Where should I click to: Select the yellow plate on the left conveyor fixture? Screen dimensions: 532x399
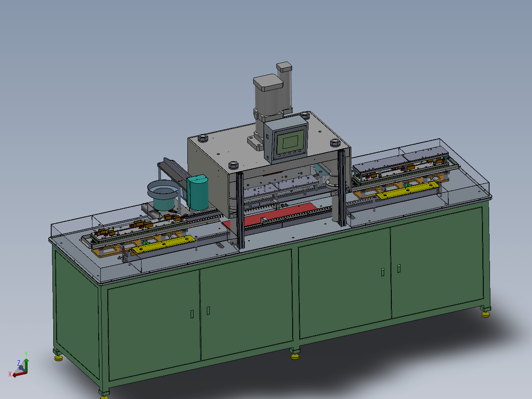(164, 244)
